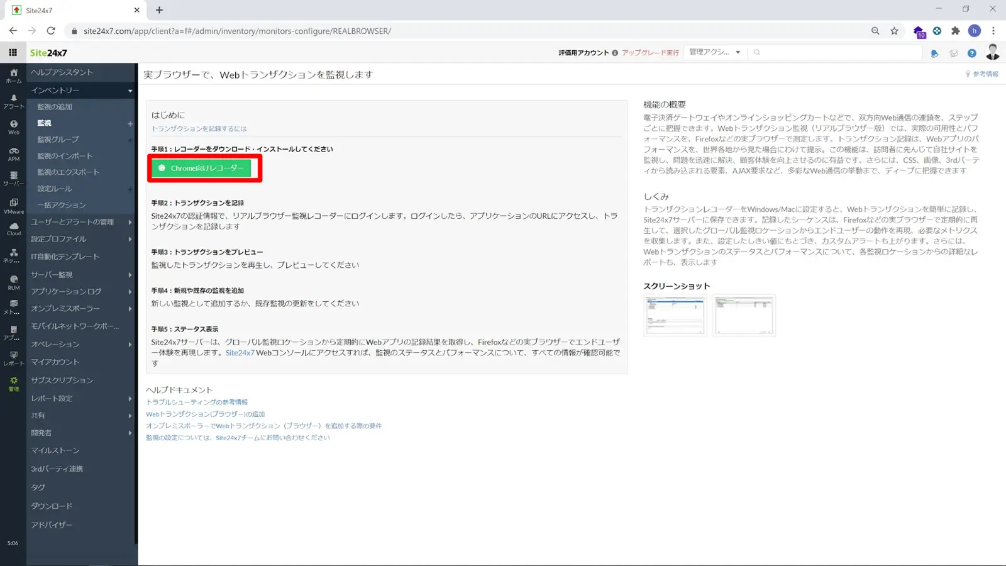Open トラブルシューティングの参考情報 link
This screenshot has height=566, width=1006.
(197, 402)
